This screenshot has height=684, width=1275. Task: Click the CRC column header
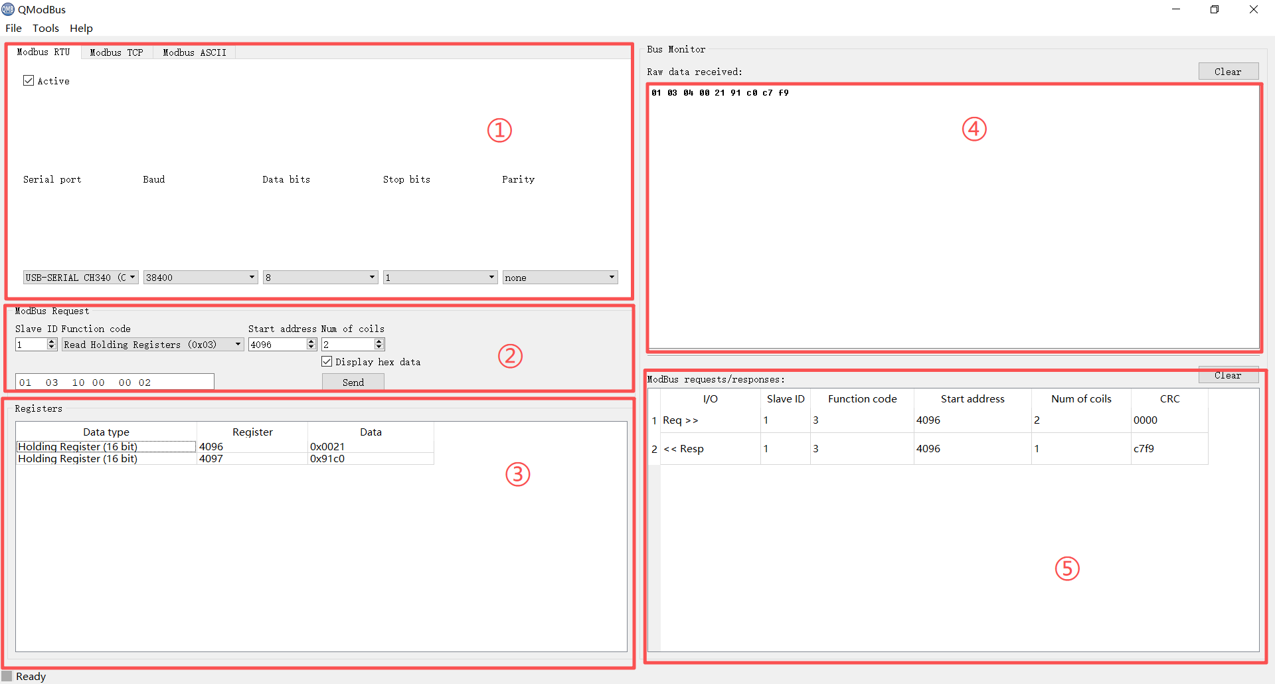click(1169, 398)
